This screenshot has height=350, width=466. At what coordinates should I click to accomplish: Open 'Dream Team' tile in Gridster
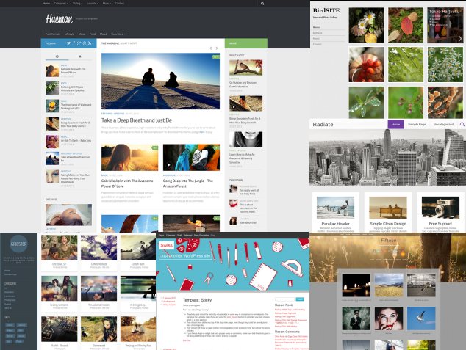[138, 252]
